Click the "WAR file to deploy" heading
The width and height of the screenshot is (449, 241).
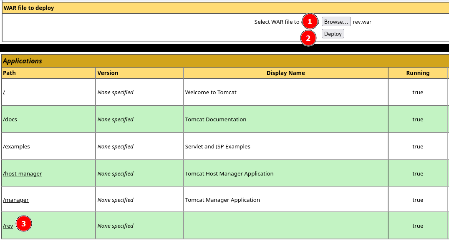[x=29, y=8]
